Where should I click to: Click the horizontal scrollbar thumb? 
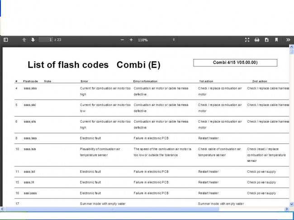coord(112,209)
